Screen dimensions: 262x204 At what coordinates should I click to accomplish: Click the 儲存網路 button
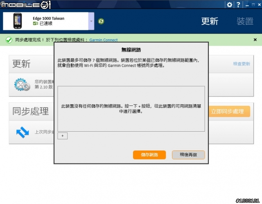pyautogui.click(x=149, y=155)
